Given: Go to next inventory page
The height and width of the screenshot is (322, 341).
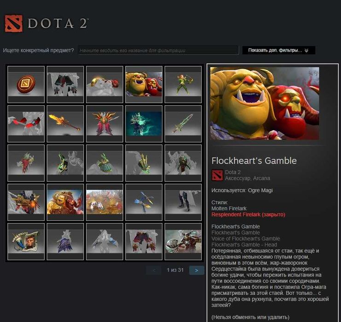Looking at the screenshot, I should pos(197,270).
